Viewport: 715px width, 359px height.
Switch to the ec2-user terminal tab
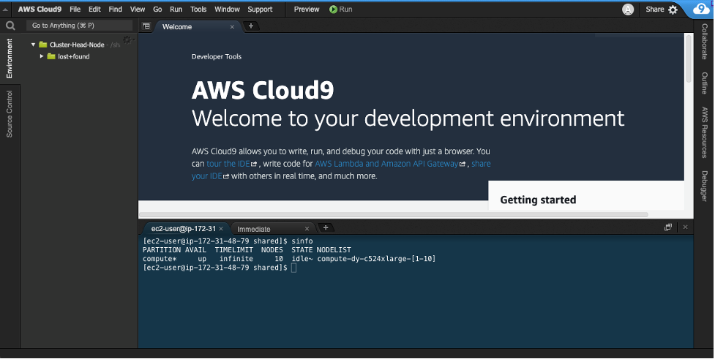click(x=183, y=229)
